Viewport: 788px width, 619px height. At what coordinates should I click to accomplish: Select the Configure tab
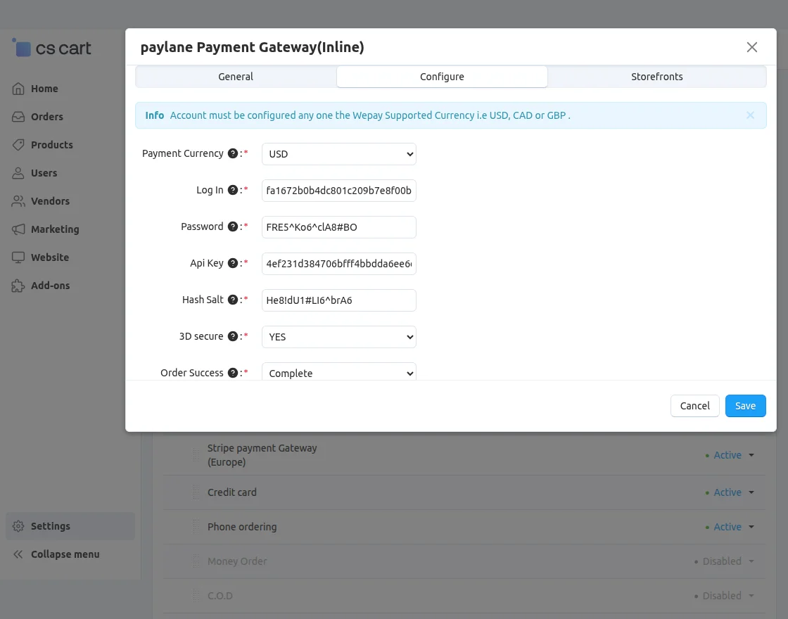click(x=443, y=77)
